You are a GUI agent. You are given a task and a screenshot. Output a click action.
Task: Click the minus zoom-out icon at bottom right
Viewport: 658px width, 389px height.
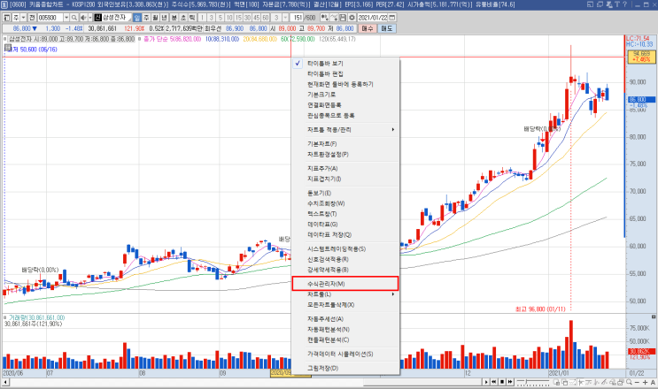[637, 382]
